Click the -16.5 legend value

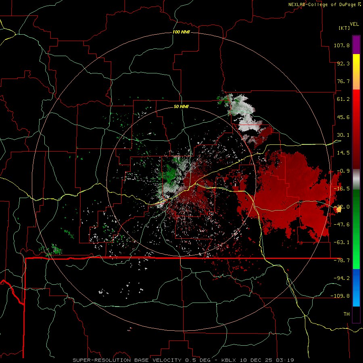coord(342,189)
